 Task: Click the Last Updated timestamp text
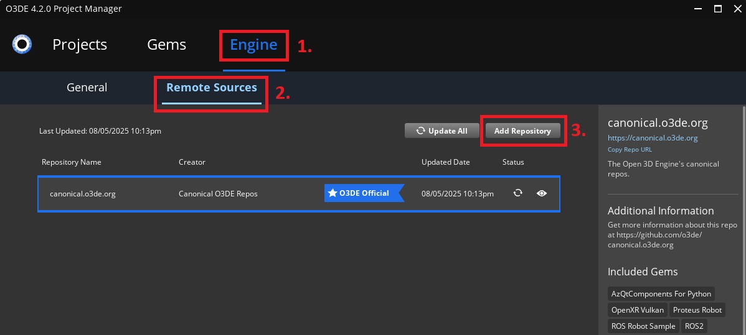(x=100, y=131)
